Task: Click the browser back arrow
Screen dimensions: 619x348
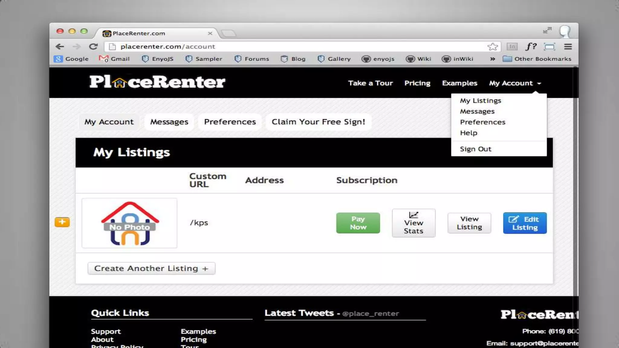Action: 60,47
